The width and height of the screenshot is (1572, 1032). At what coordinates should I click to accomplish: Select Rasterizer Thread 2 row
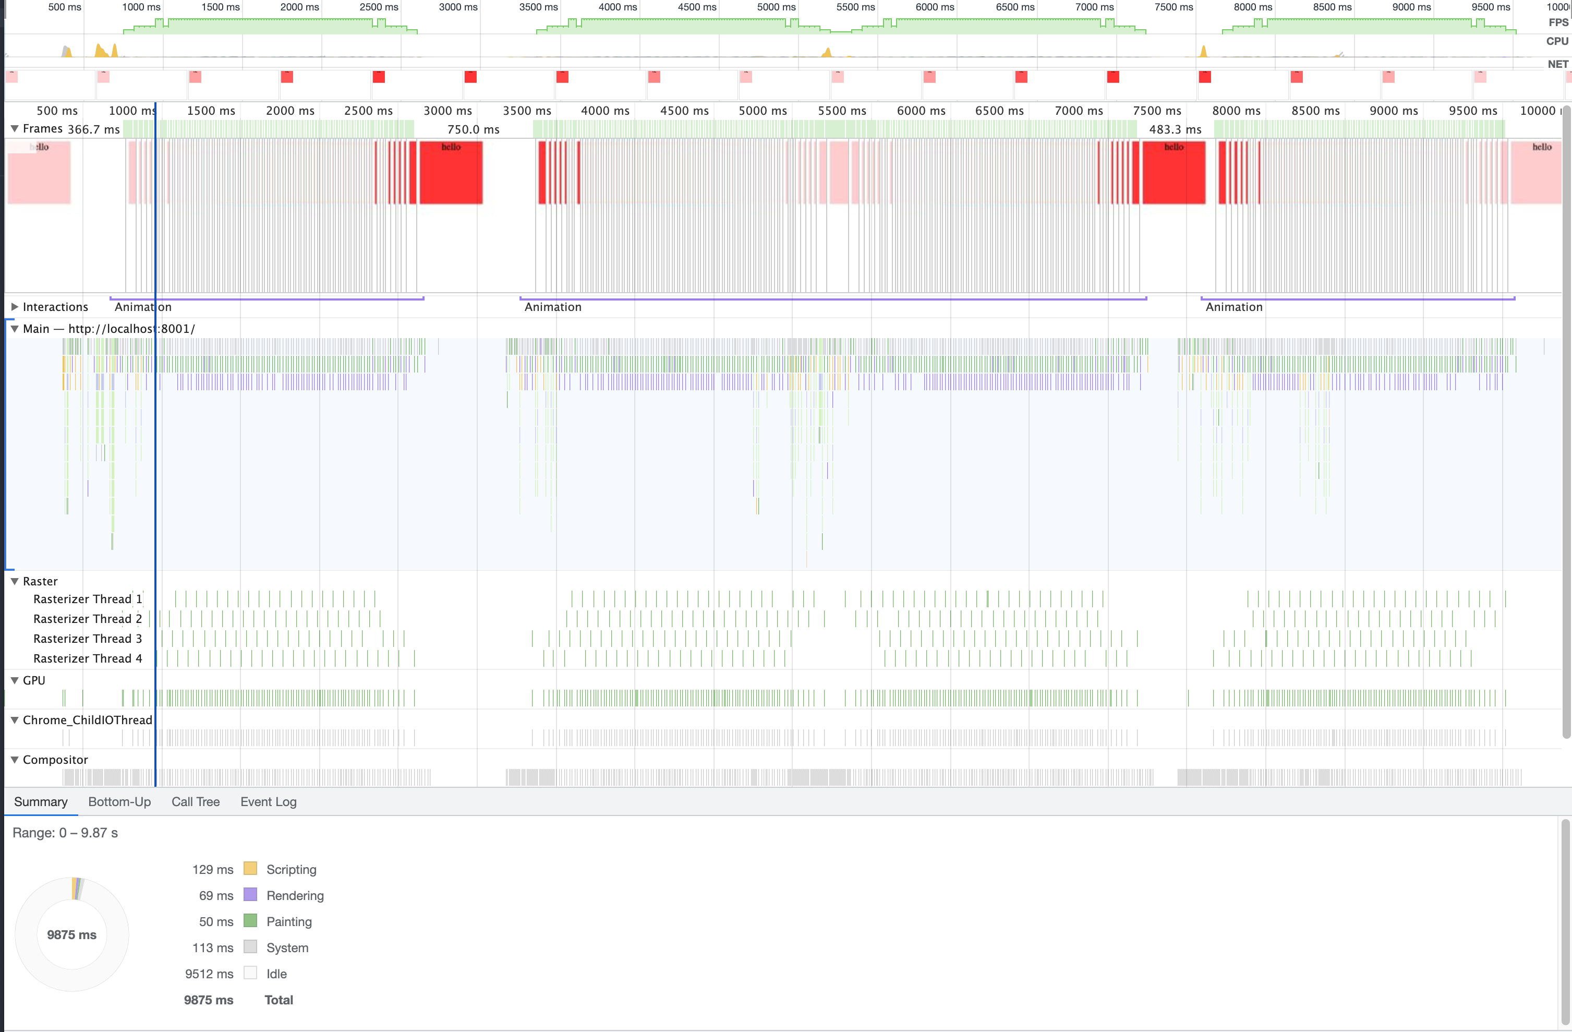tap(87, 619)
